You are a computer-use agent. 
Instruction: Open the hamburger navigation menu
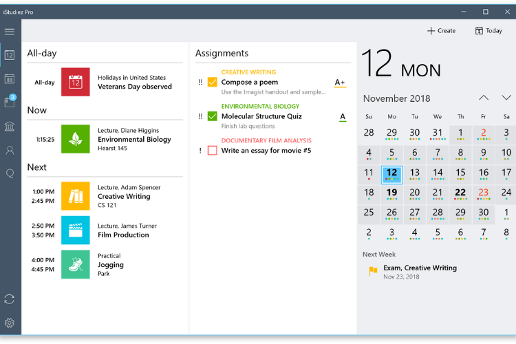coord(10,32)
